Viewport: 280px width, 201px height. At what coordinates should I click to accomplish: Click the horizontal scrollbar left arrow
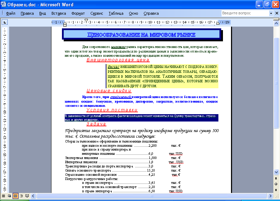[33, 196]
